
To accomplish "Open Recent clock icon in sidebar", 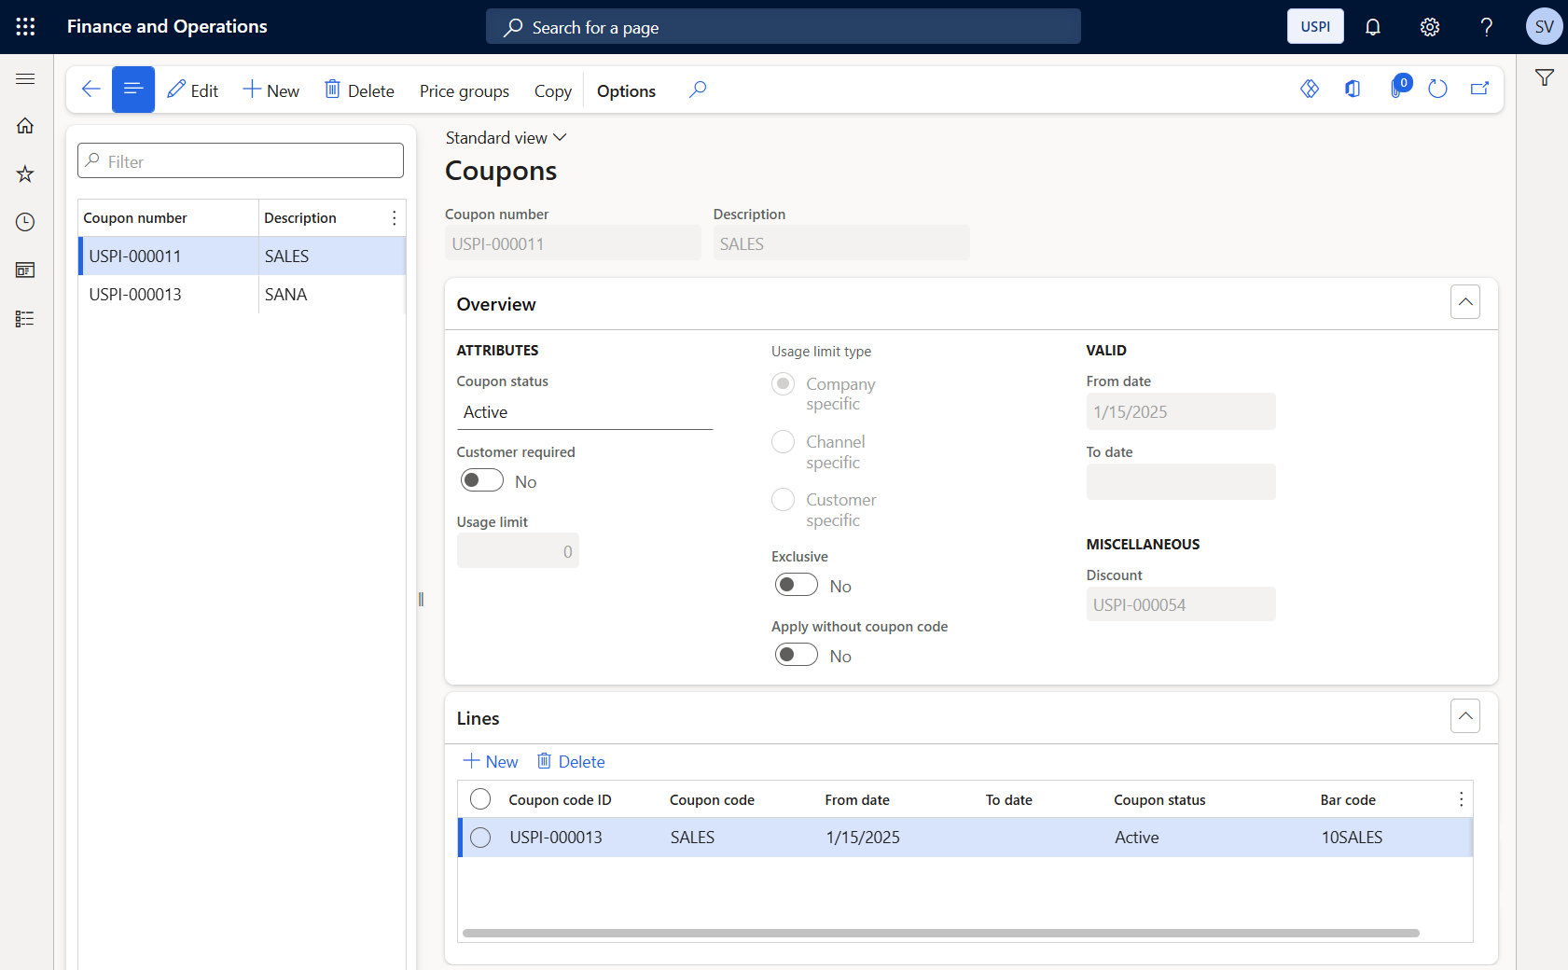I will pos(25,222).
